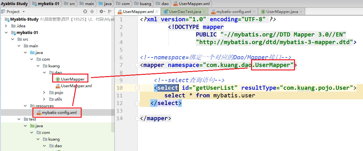Click line number 5 in the gutter
The width and height of the screenshot is (363, 151).
pyautogui.click(x=121, y=49)
